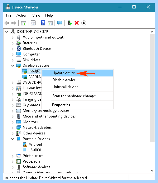Click the Device Manager title bar icon

click(x=8, y=7)
